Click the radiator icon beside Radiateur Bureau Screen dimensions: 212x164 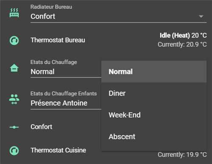(x=14, y=13)
